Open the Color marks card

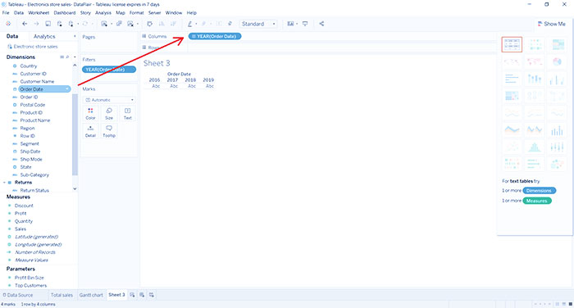[x=90, y=113]
